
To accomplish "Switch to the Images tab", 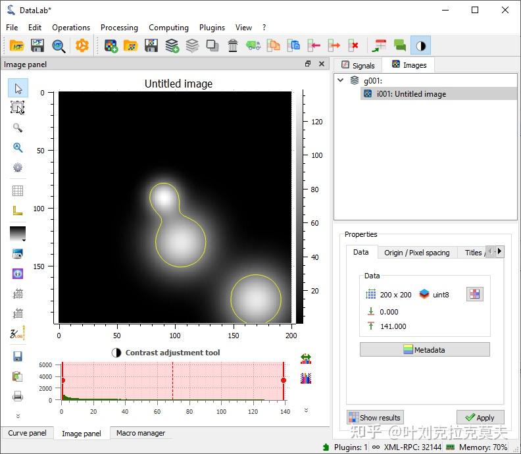I will [x=409, y=64].
